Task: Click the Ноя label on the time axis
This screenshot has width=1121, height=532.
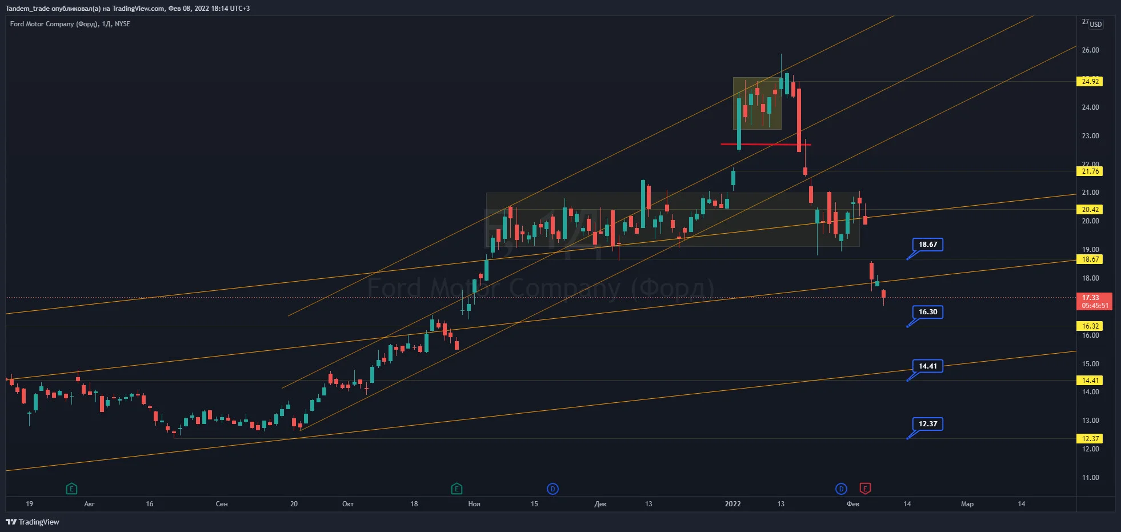Action: tap(474, 504)
